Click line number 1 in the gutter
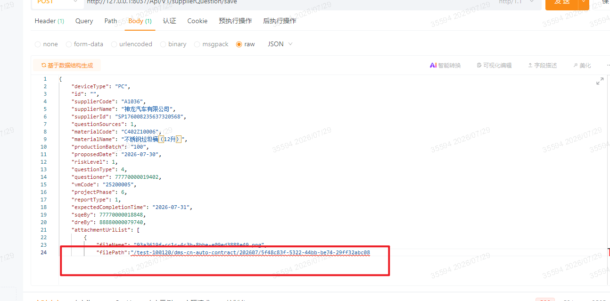610x301 pixels. click(45, 79)
